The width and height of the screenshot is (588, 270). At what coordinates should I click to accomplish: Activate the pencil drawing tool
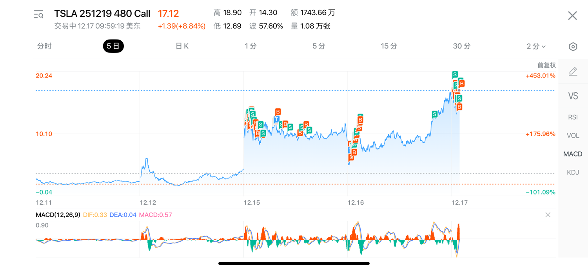coord(573,72)
